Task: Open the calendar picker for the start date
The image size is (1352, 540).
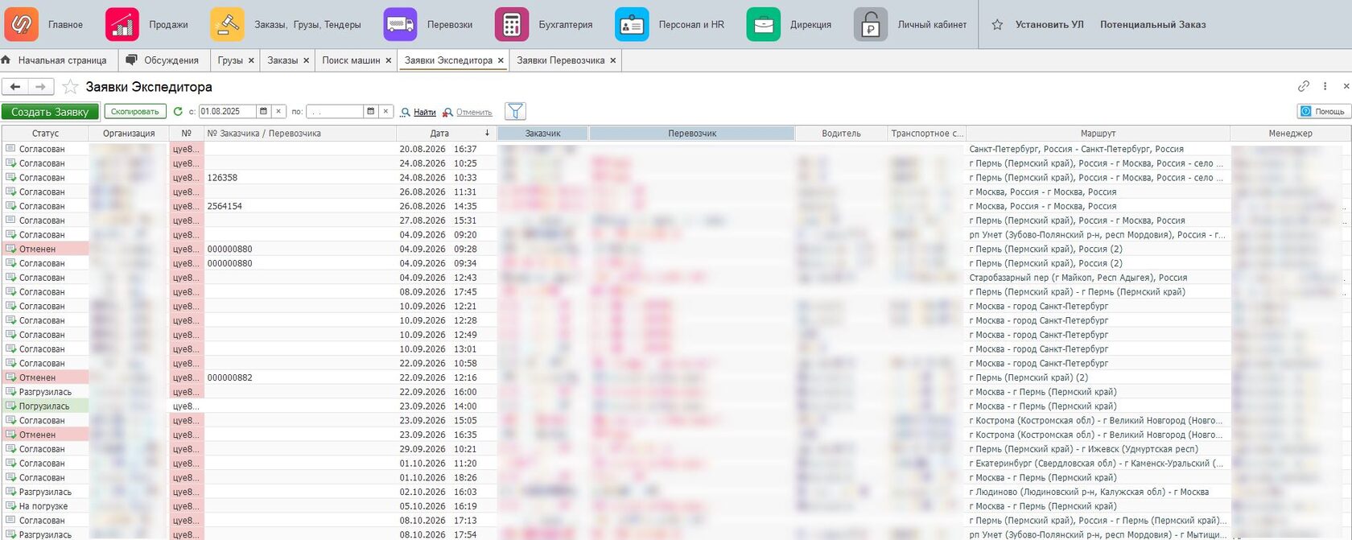Action: (x=263, y=112)
